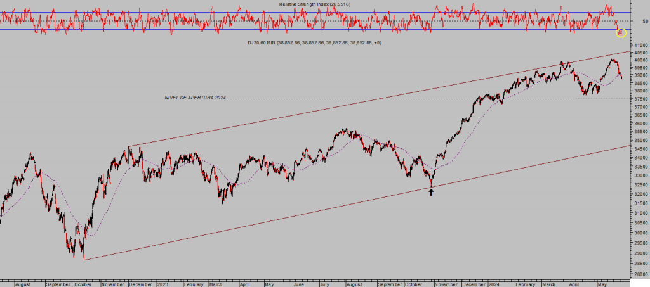The height and width of the screenshot is (287, 650).
Task: Select the 35500 price axis label
Action: tap(641, 132)
